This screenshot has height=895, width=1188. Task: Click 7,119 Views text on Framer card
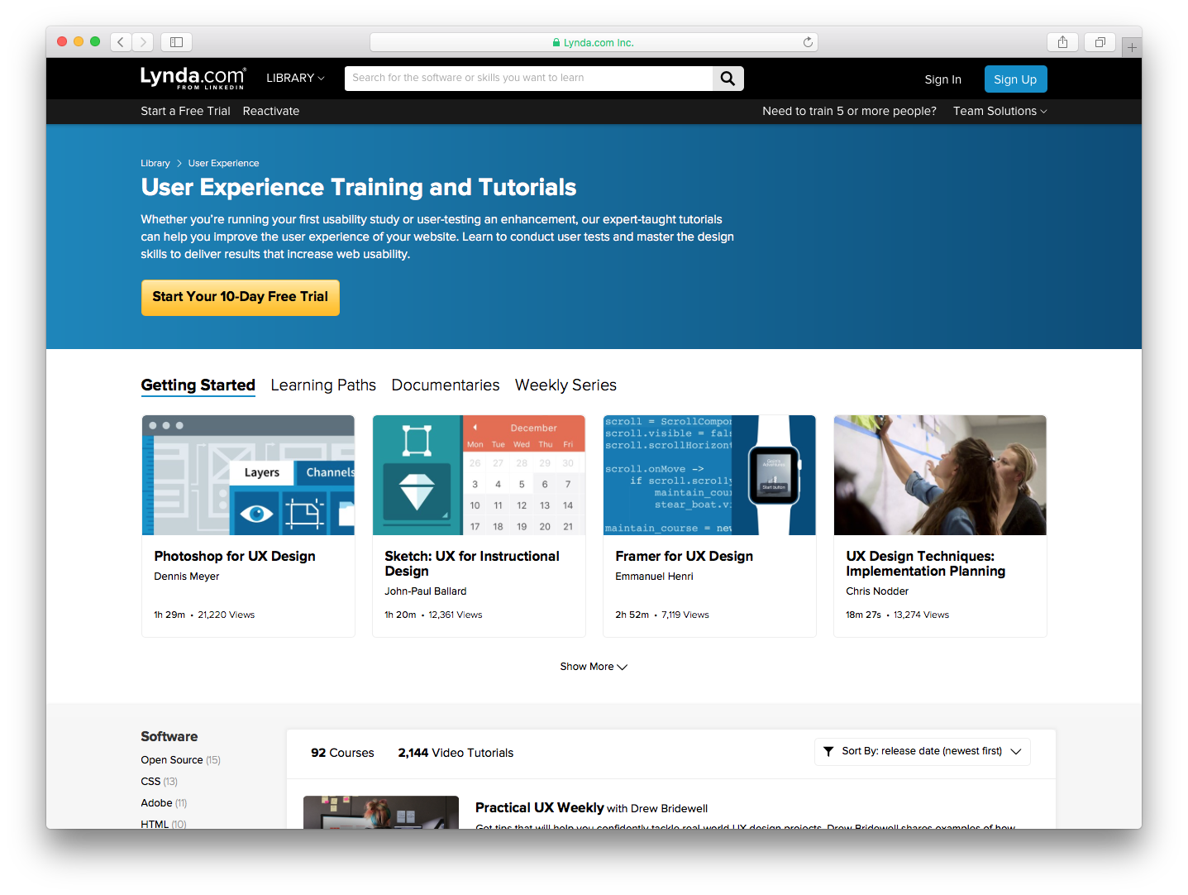[685, 615]
